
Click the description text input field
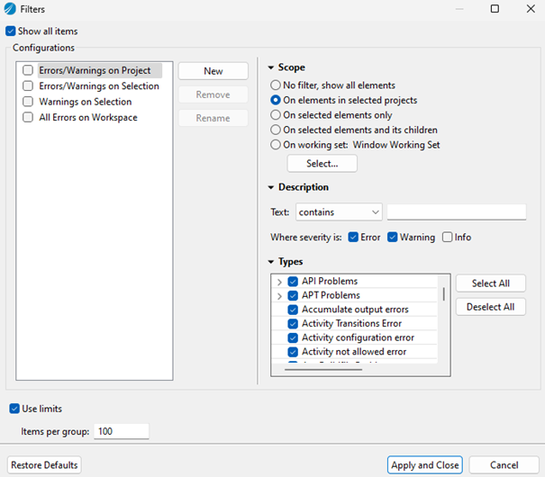click(x=457, y=211)
